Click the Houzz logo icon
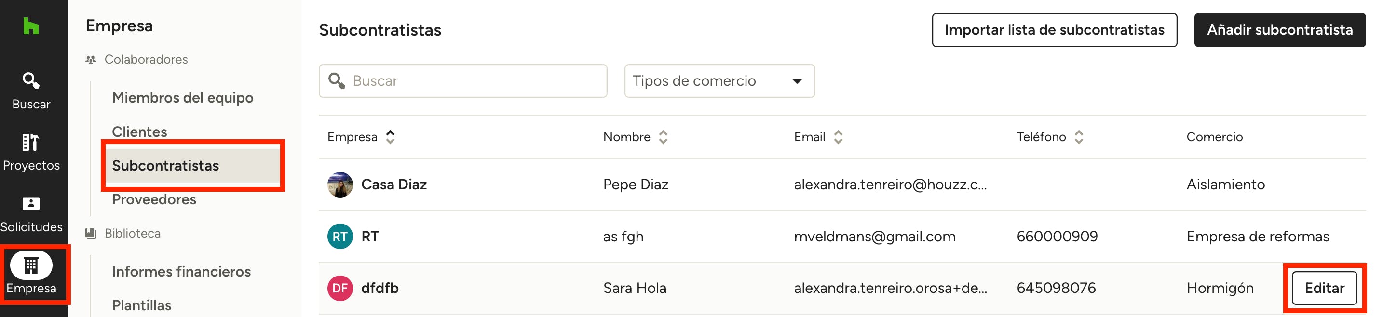 click(x=31, y=26)
